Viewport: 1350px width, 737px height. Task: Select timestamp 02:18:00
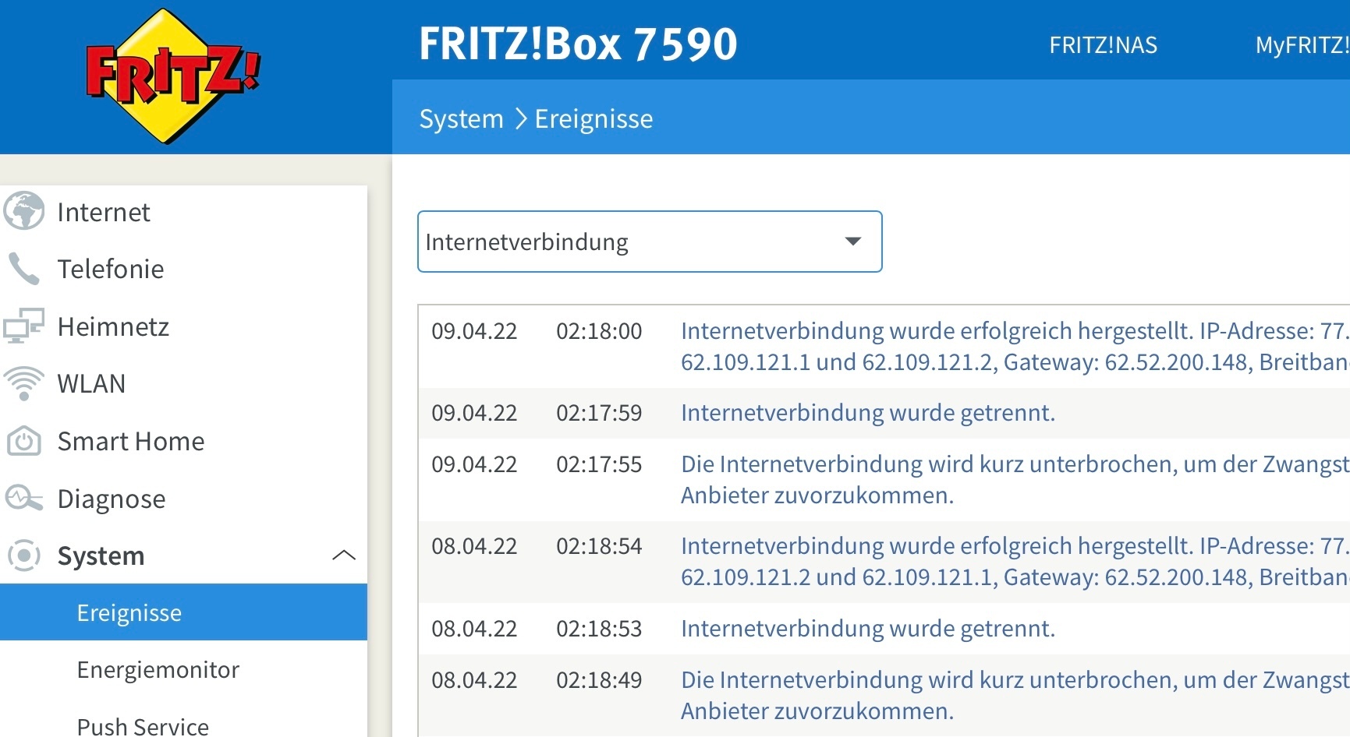pos(599,331)
